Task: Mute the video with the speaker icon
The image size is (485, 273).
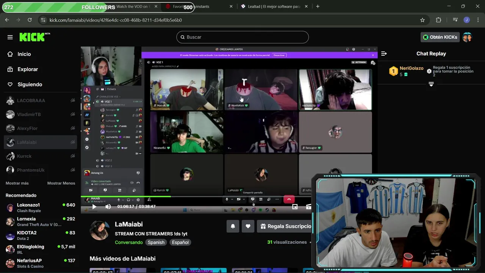Action: tap(108, 207)
